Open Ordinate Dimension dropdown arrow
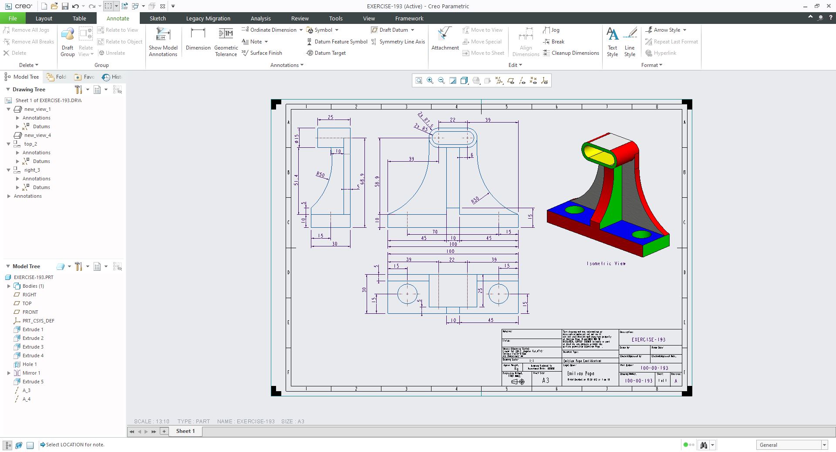 click(301, 30)
